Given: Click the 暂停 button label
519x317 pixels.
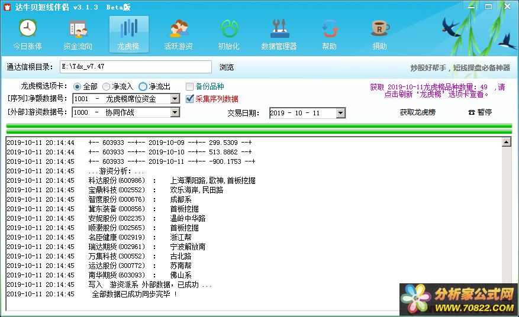Looking at the screenshot, I should (x=485, y=112).
